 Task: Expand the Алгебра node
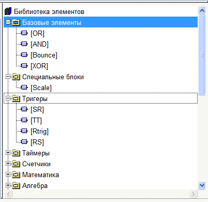[8, 185]
